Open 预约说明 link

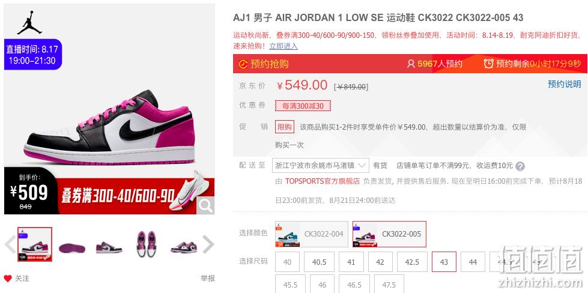(565, 84)
